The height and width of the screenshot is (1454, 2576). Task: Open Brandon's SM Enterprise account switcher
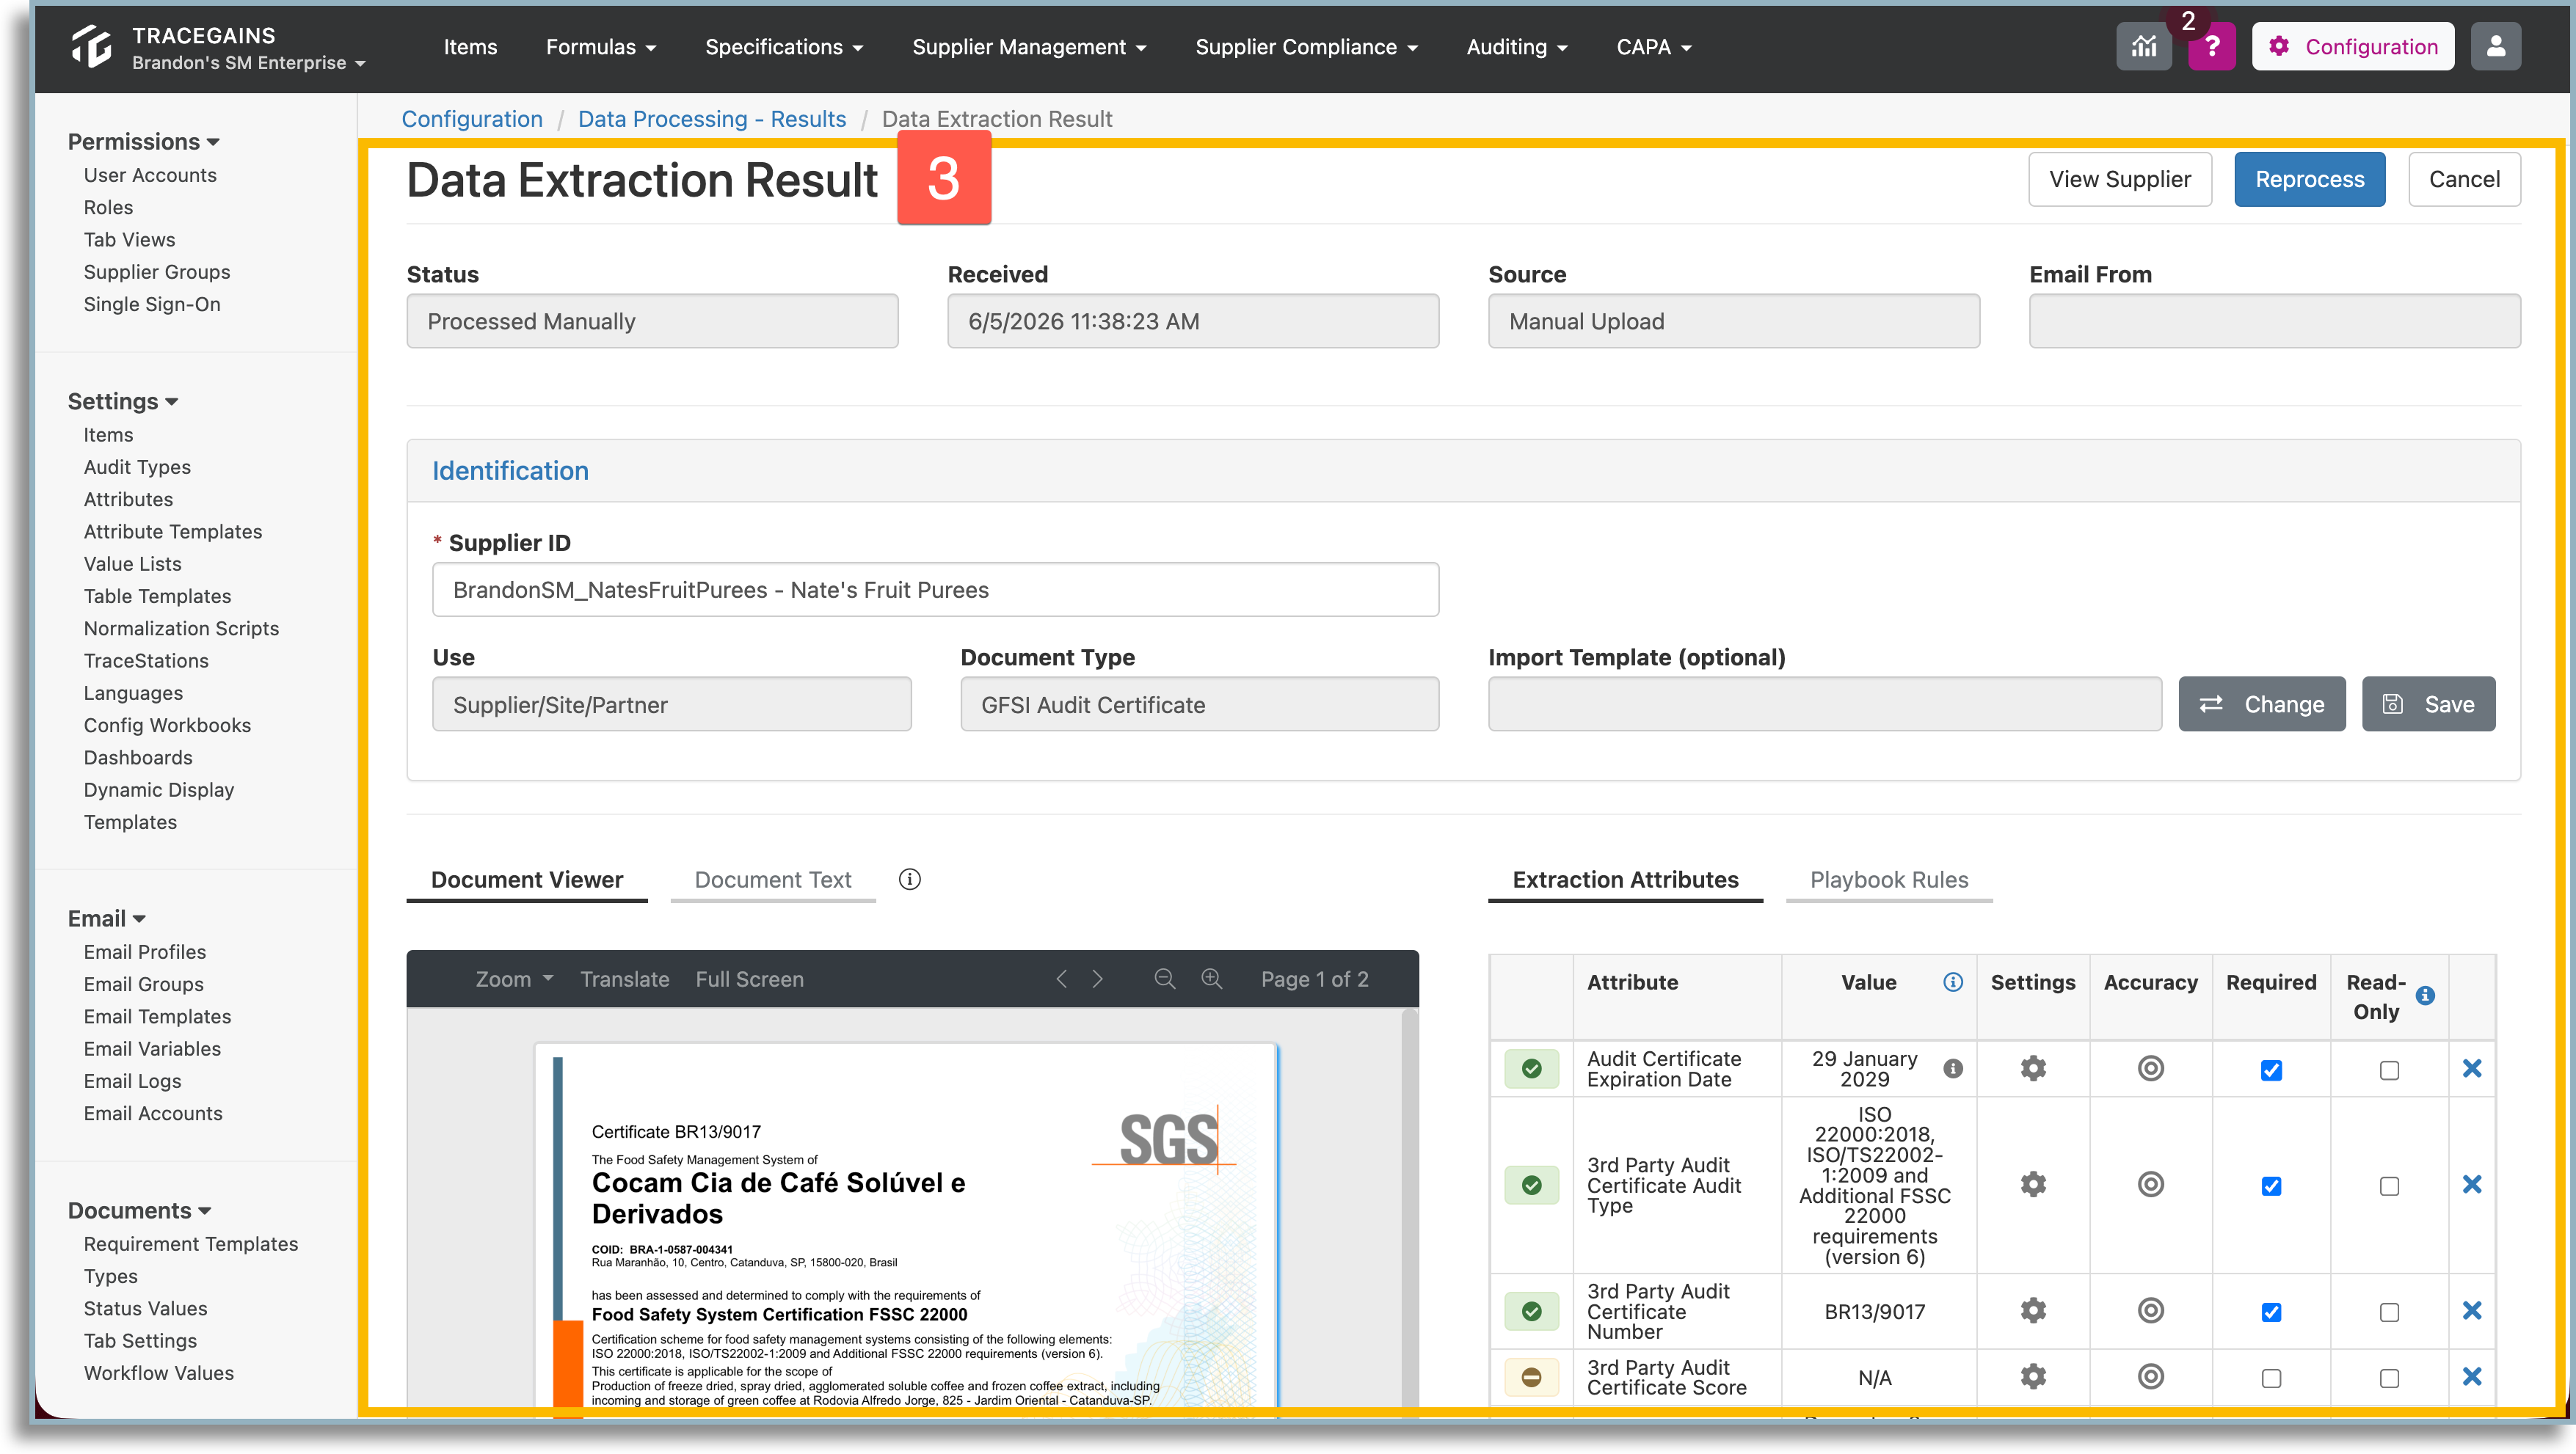pyautogui.click(x=248, y=63)
